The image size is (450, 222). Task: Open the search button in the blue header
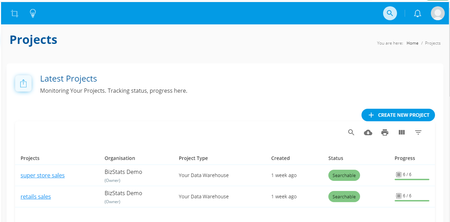(390, 14)
